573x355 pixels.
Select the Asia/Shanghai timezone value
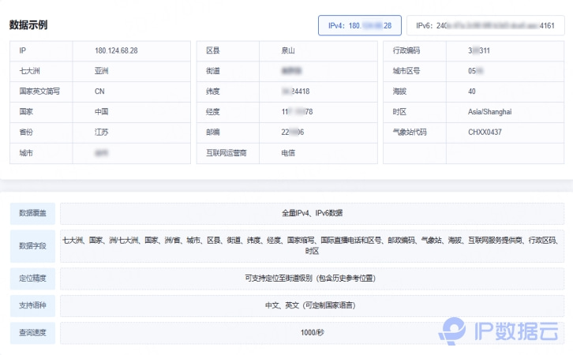489,112
